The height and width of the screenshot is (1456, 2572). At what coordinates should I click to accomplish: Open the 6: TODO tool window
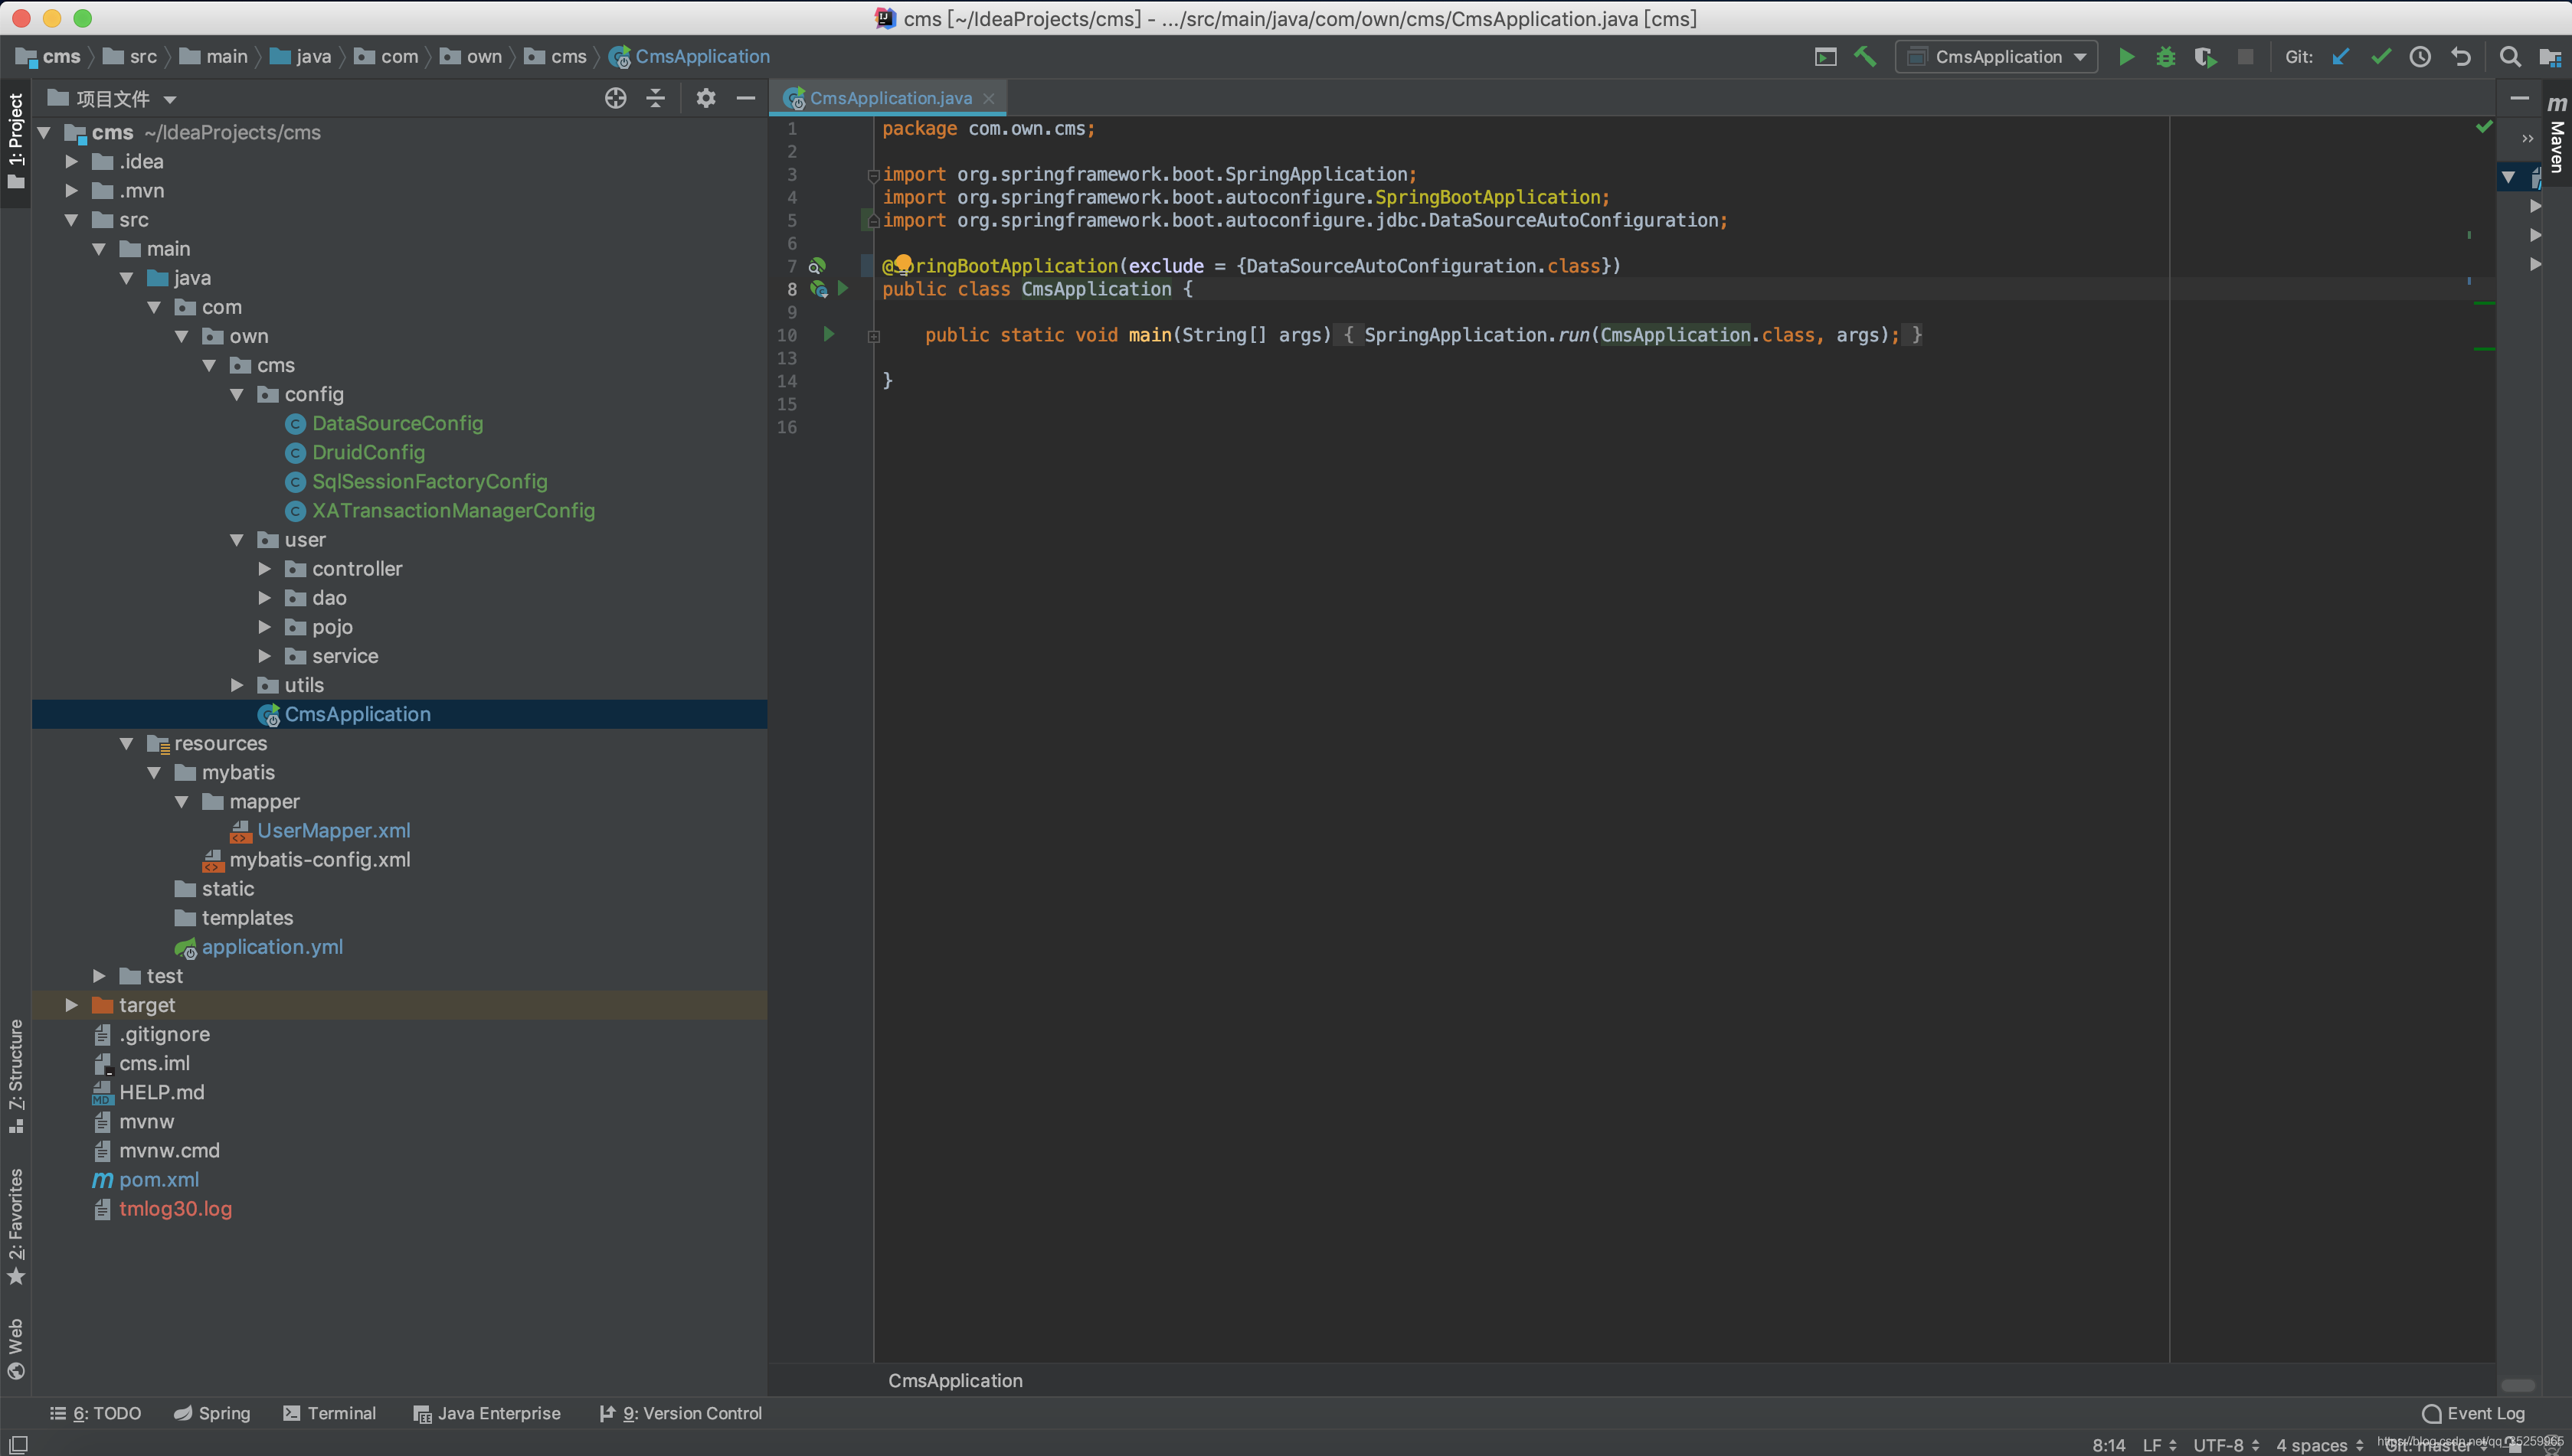tap(95, 1413)
